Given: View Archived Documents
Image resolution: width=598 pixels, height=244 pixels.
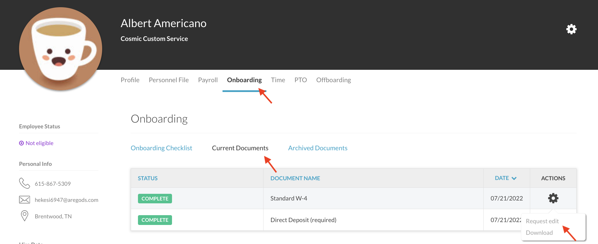Looking at the screenshot, I should pos(317,148).
